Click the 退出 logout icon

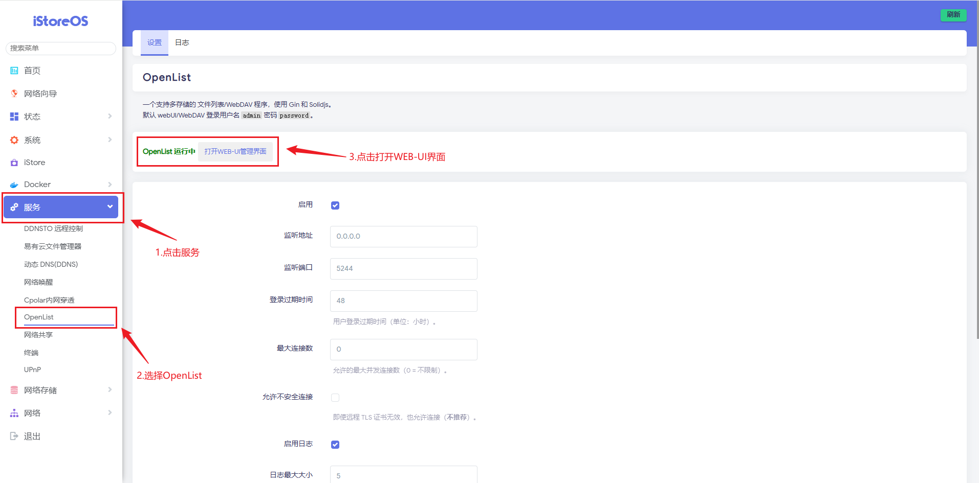14,436
